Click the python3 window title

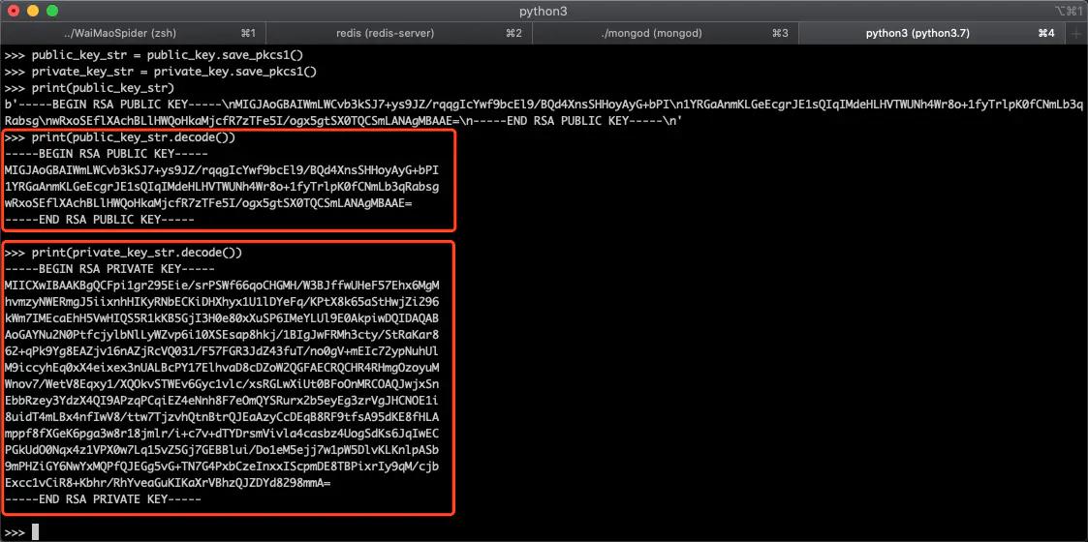(544, 11)
